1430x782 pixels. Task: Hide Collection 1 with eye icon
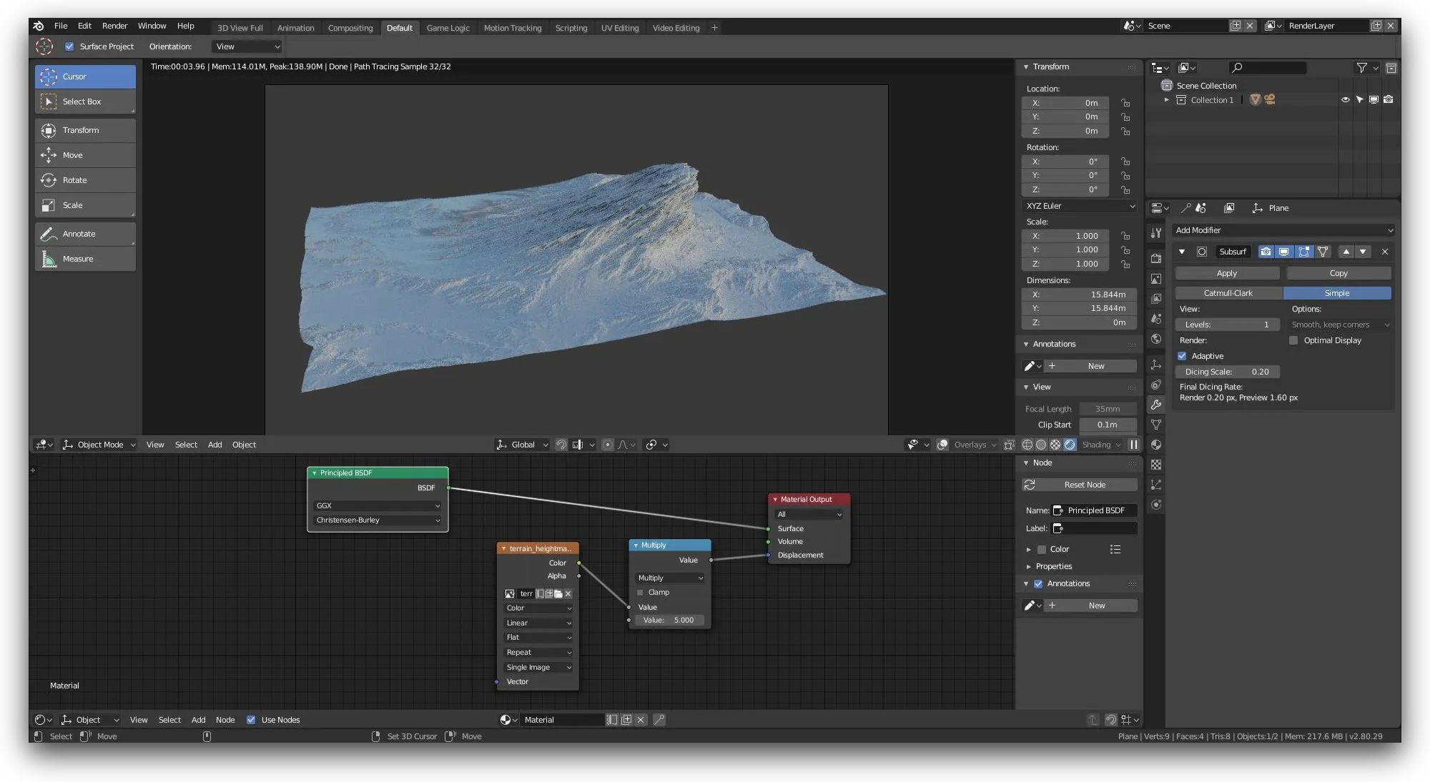(1345, 100)
